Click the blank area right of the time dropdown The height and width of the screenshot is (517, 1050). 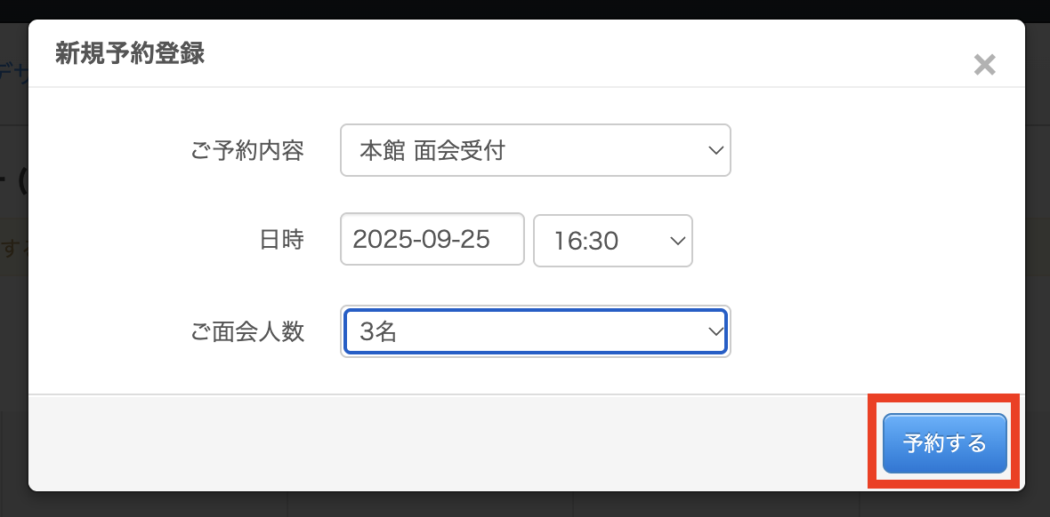tap(845, 241)
